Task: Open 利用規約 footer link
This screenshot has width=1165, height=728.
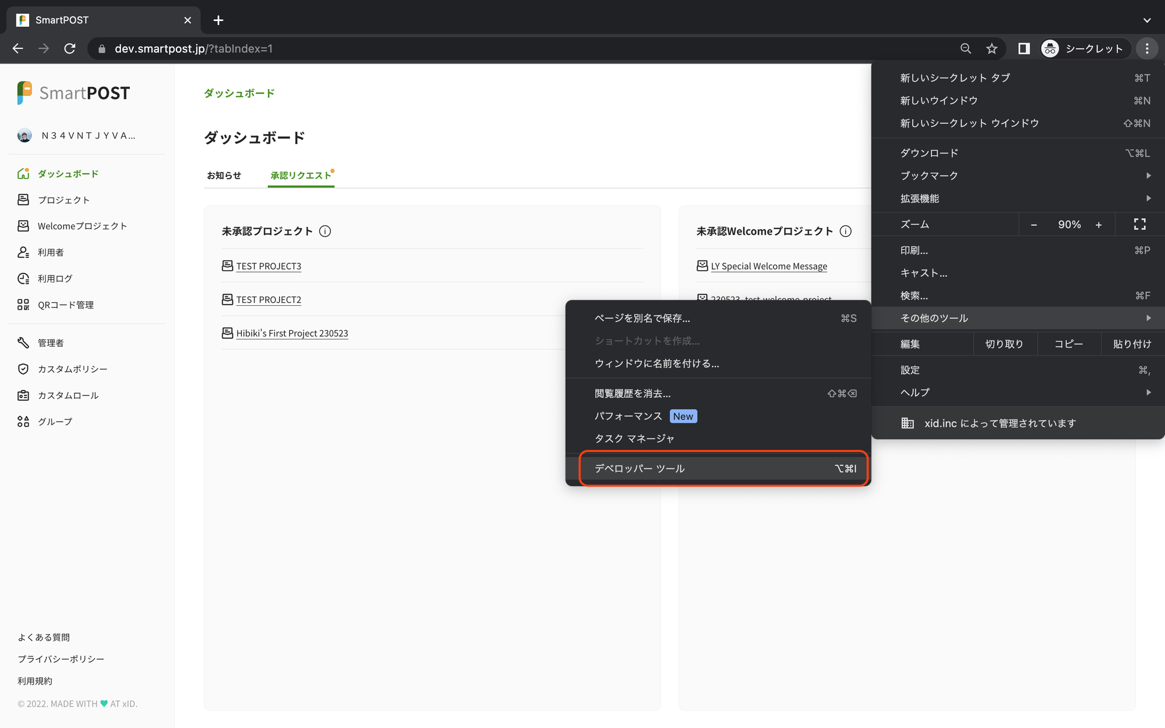Action: coord(35,681)
